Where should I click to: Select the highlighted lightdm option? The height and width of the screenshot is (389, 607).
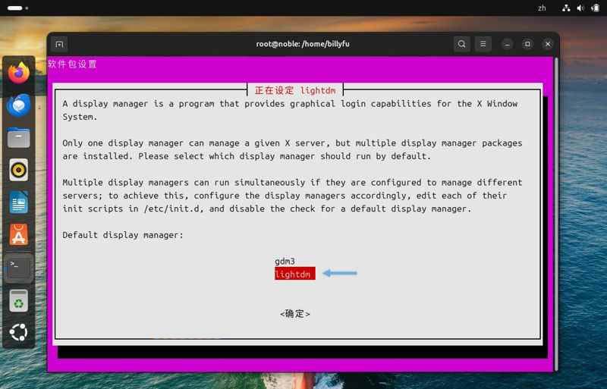tap(294, 274)
